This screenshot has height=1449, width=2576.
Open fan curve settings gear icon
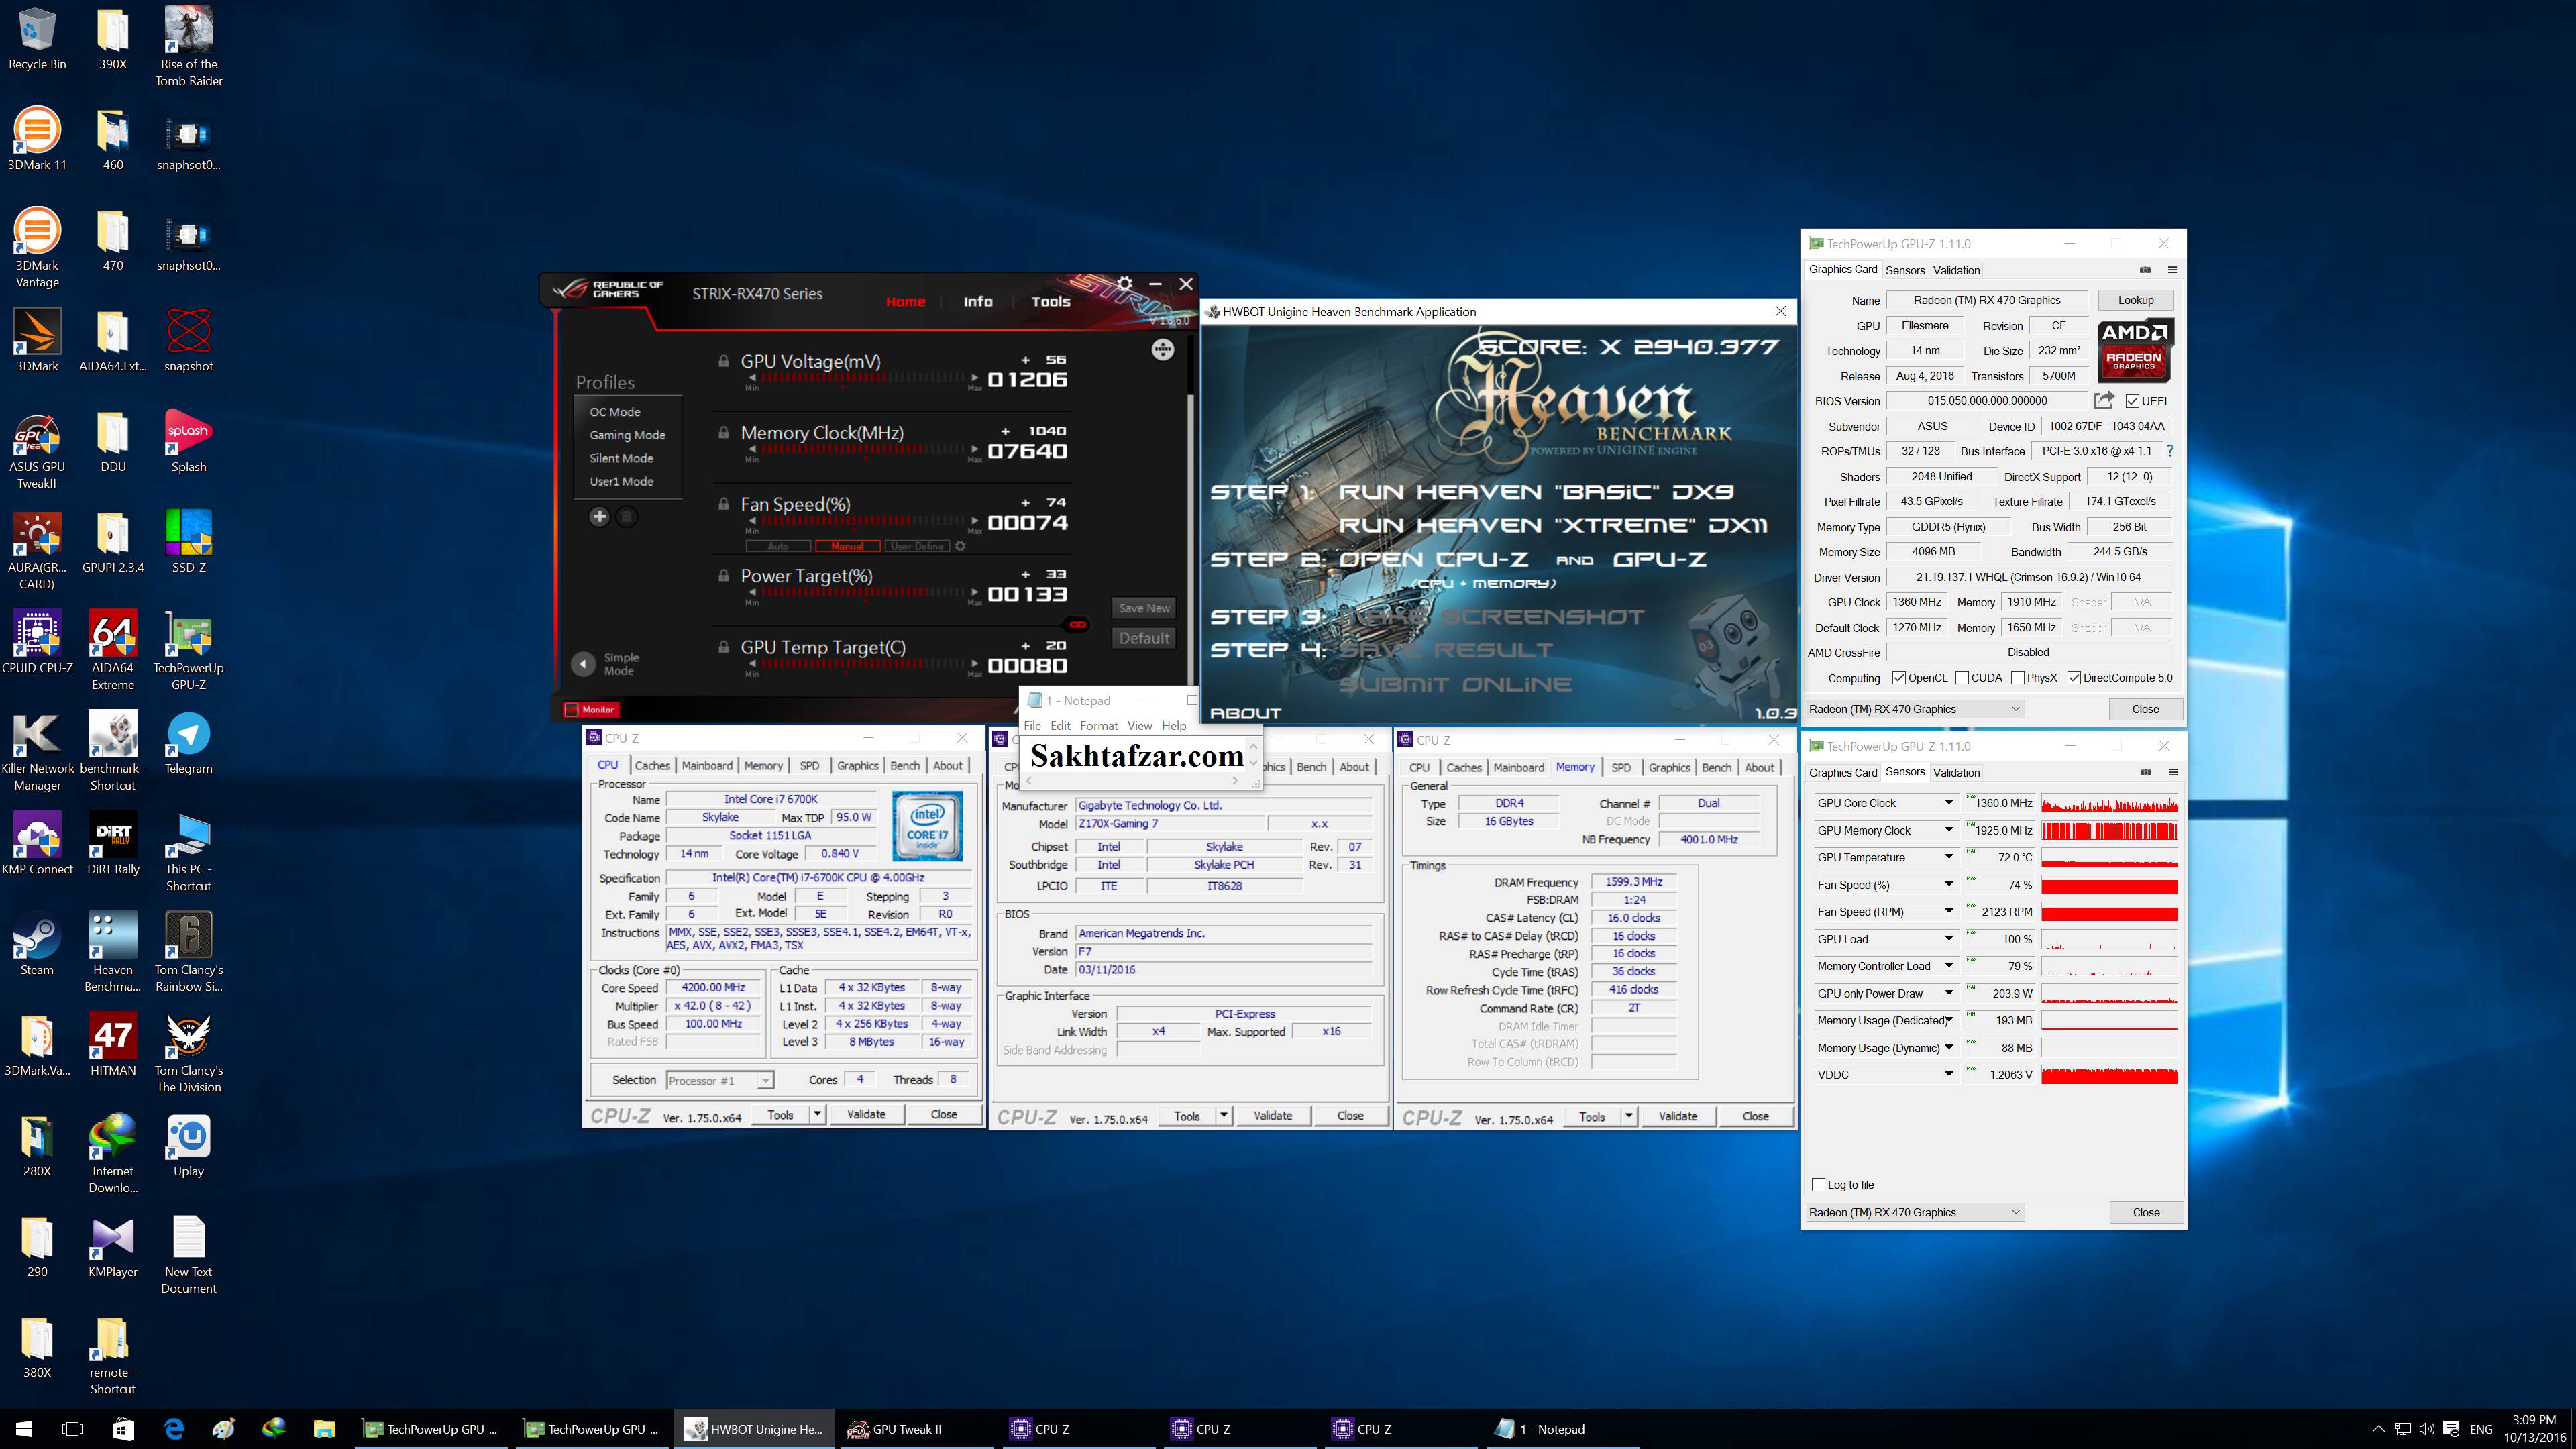coord(960,546)
